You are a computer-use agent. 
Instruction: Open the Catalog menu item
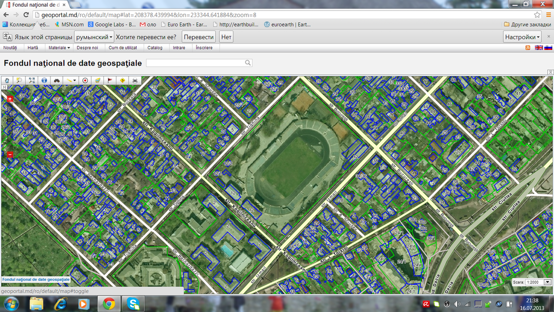(155, 48)
